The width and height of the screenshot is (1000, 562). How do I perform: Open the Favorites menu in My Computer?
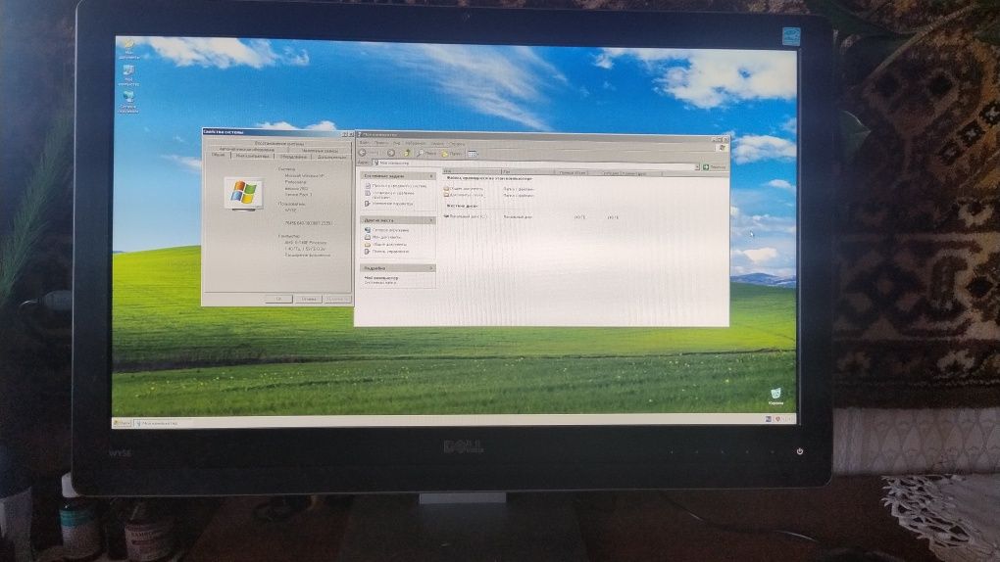[x=415, y=143]
